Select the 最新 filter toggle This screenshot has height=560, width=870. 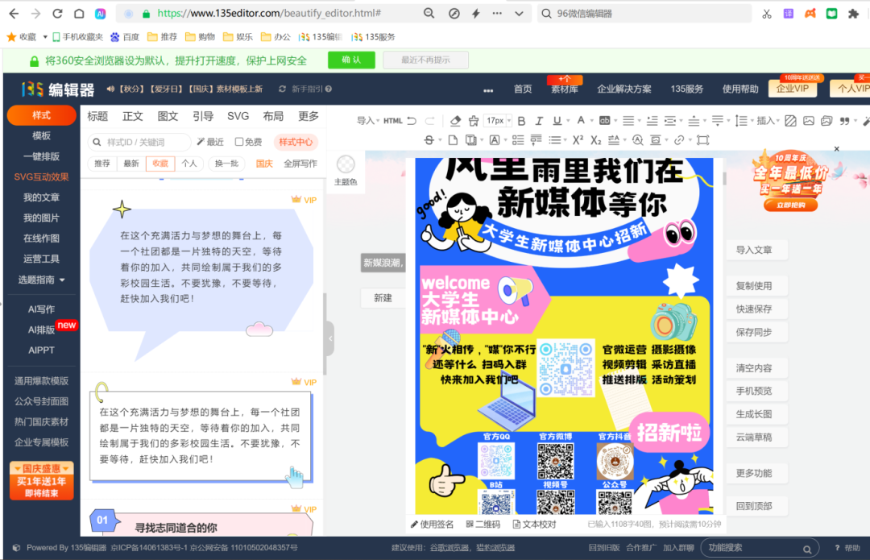click(131, 164)
